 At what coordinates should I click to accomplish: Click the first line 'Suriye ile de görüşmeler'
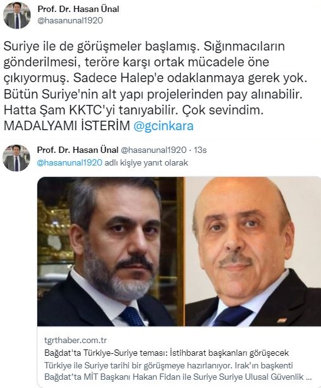tap(144, 46)
